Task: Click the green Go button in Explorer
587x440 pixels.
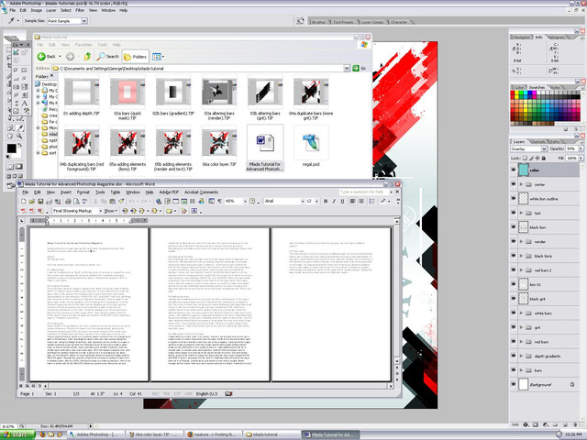Action: 359,68
